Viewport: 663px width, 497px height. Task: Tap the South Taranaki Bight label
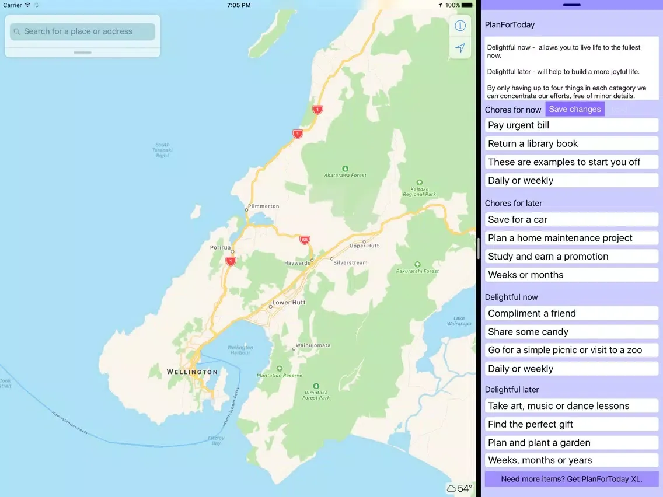[162, 150]
